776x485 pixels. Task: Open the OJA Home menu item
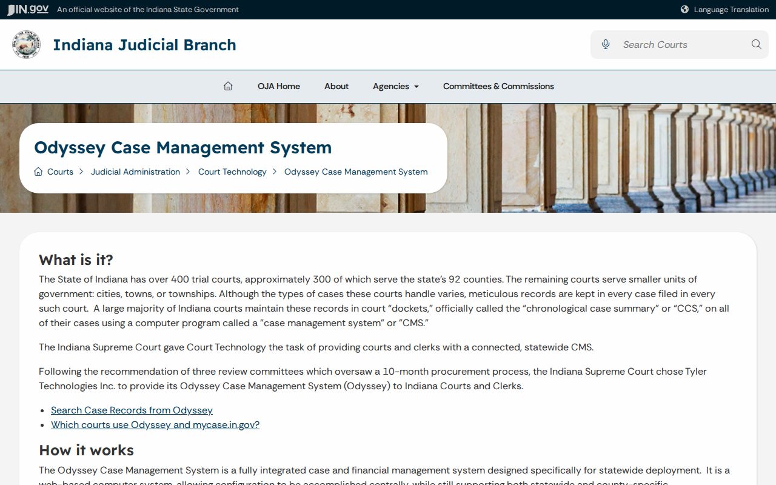pos(279,86)
